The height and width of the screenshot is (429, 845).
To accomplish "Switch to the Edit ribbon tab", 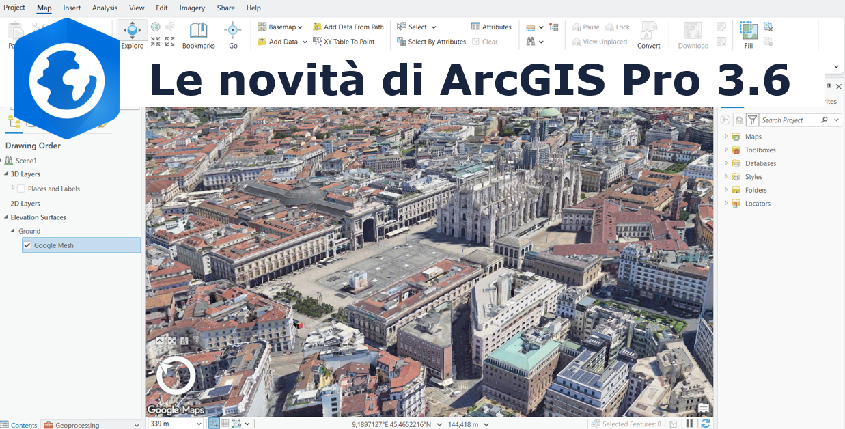I will 161,8.
